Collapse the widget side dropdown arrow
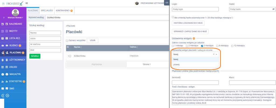The image size is (276, 108). (x=216, y=54)
